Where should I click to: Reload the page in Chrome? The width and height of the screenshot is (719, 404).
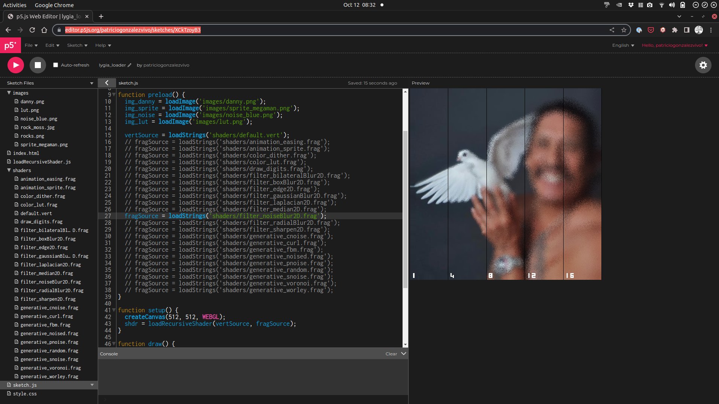[x=32, y=30]
